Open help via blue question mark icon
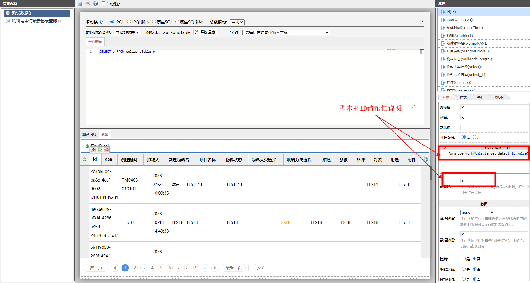This screenshot has width=530, height=283. pyautogui.click(x=95, y=4)
